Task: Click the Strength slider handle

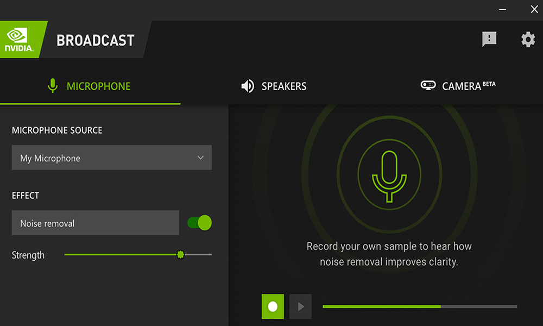Action: tap(180, 255)
